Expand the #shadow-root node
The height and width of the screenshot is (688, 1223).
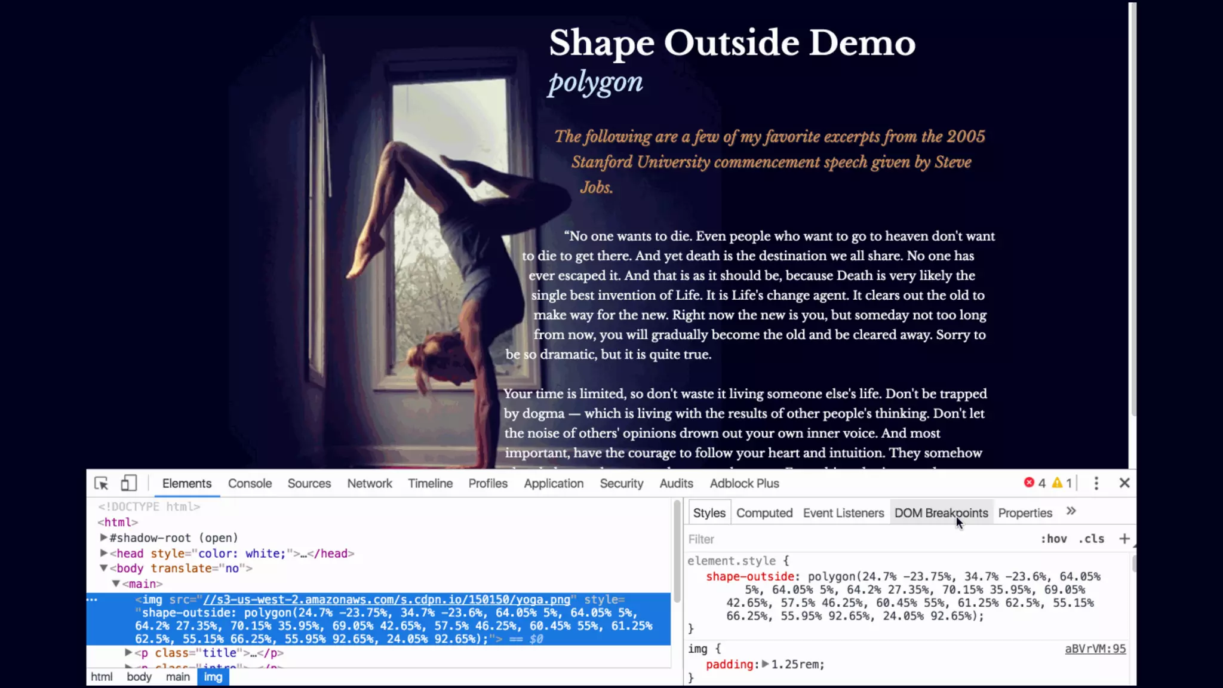pyautogui.click(x=103, y=537)
